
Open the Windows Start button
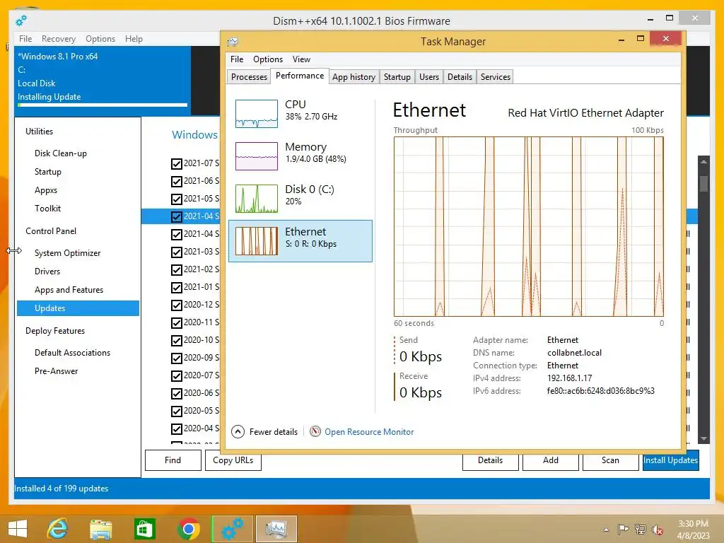click(18, 529)
